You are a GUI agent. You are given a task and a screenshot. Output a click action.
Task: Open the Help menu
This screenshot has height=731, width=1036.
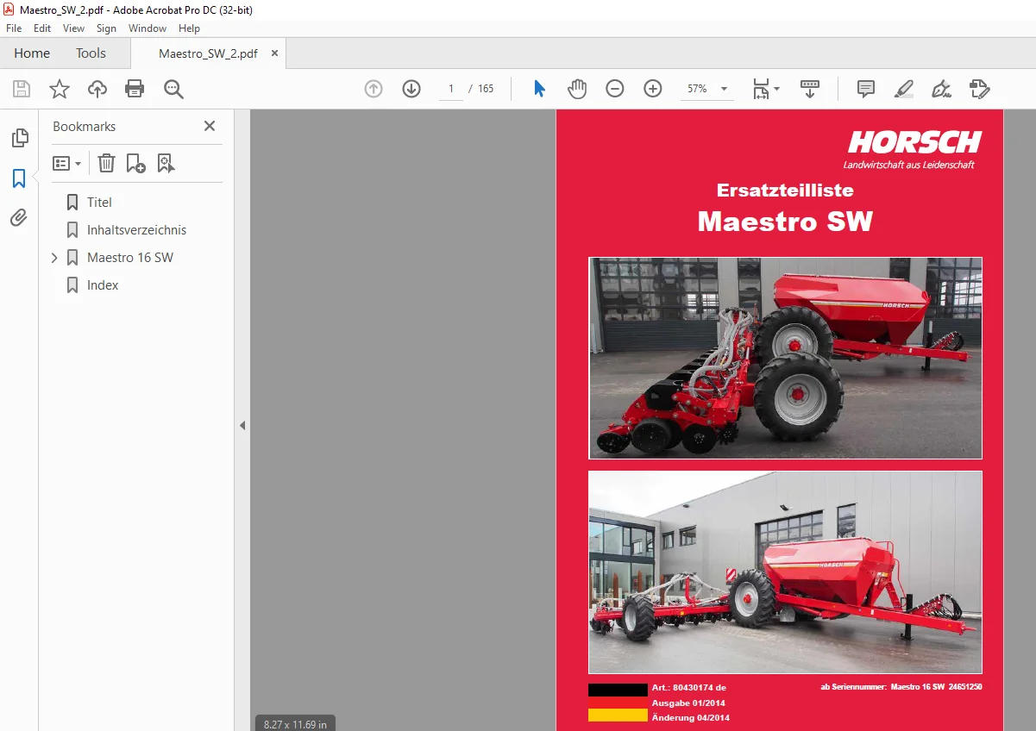pyautogui.click(x=189, y=28)
